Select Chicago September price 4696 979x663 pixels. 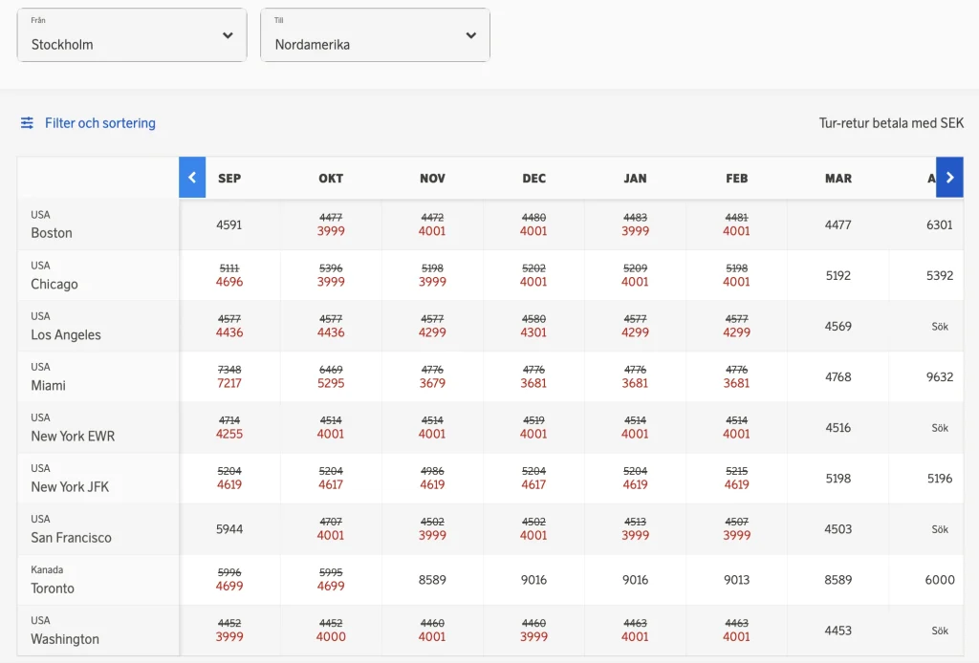pyautogui.click(x=229, y=282)
